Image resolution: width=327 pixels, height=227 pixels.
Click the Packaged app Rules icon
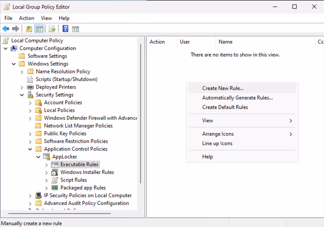click(55, 188)
